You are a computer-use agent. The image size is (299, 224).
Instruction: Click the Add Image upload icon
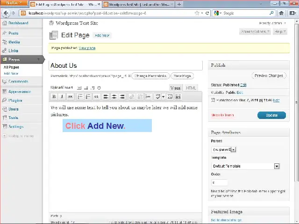point(79,88)
